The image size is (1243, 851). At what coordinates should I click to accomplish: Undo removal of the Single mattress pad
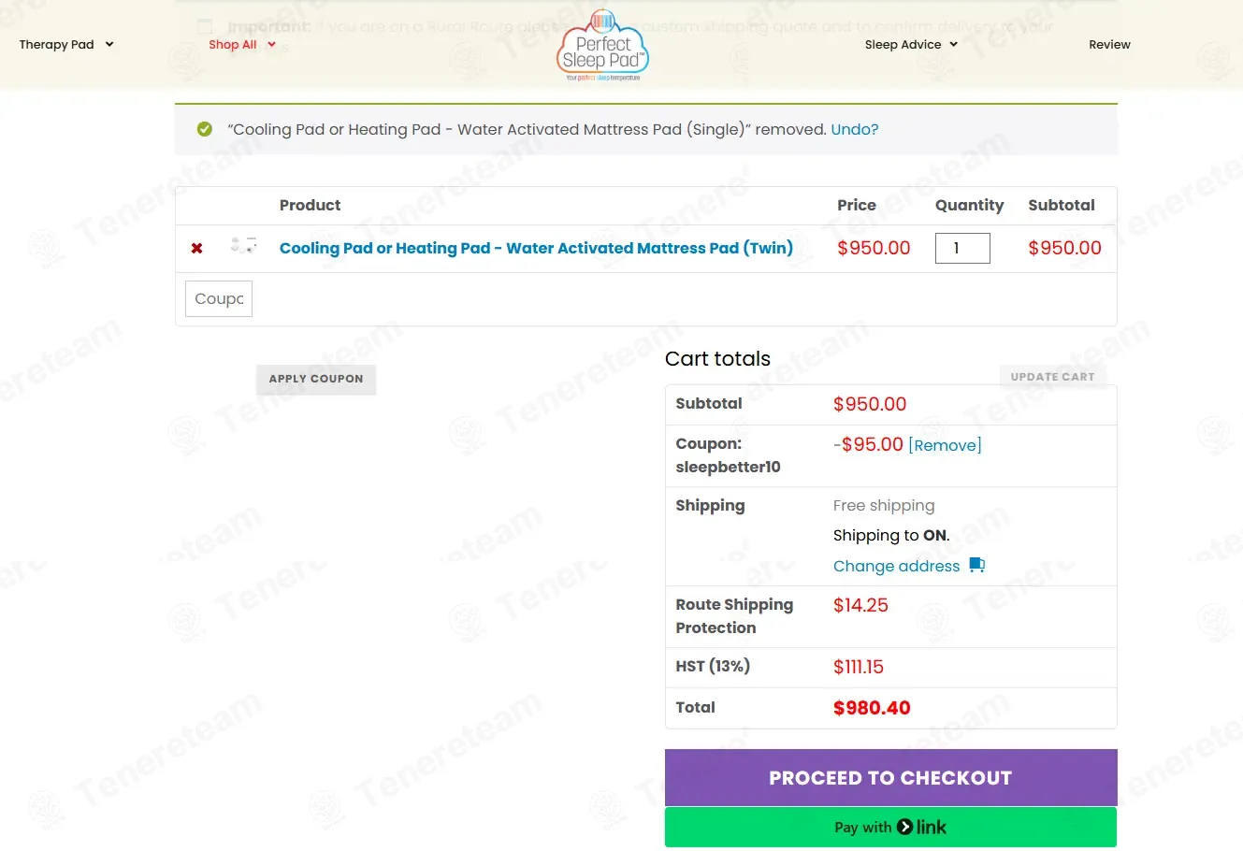click(855, 129)
